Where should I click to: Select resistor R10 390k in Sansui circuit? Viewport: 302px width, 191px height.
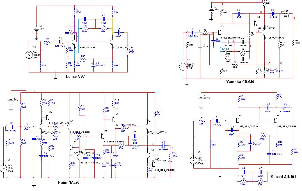[262, 136]
